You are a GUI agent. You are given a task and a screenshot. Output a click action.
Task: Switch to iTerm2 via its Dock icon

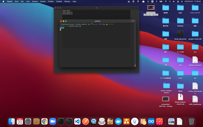tap(61, 122)
